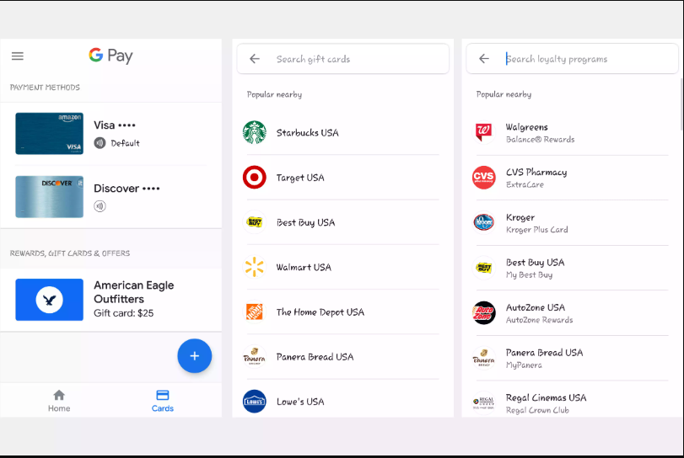This screenshot has width=684, height=458.
Task: Tap the blue plus add button
Action: 195,355
